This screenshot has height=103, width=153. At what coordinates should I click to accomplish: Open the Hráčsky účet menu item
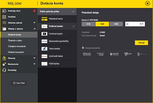click(19, 11)
